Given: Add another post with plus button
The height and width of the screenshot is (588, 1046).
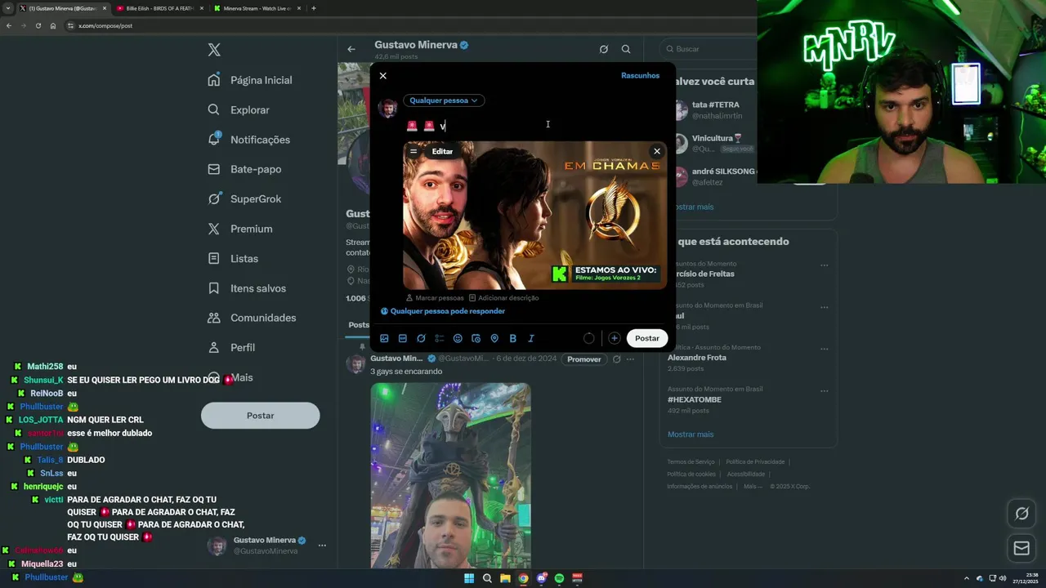Looking at the screenshot, I should (614, 338).
